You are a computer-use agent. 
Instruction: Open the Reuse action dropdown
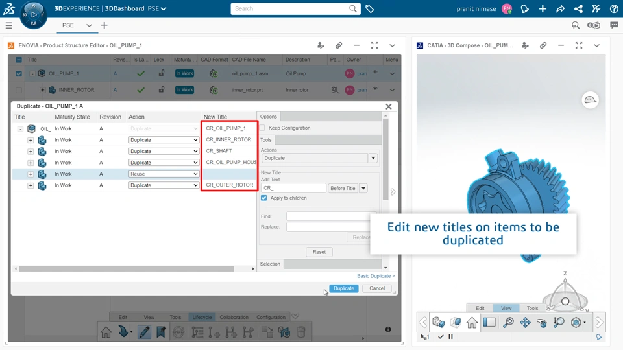click(164, 174)
